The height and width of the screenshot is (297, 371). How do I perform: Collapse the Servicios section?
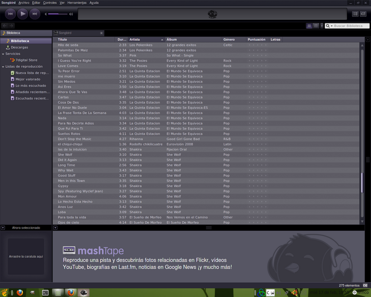point(3,53)
